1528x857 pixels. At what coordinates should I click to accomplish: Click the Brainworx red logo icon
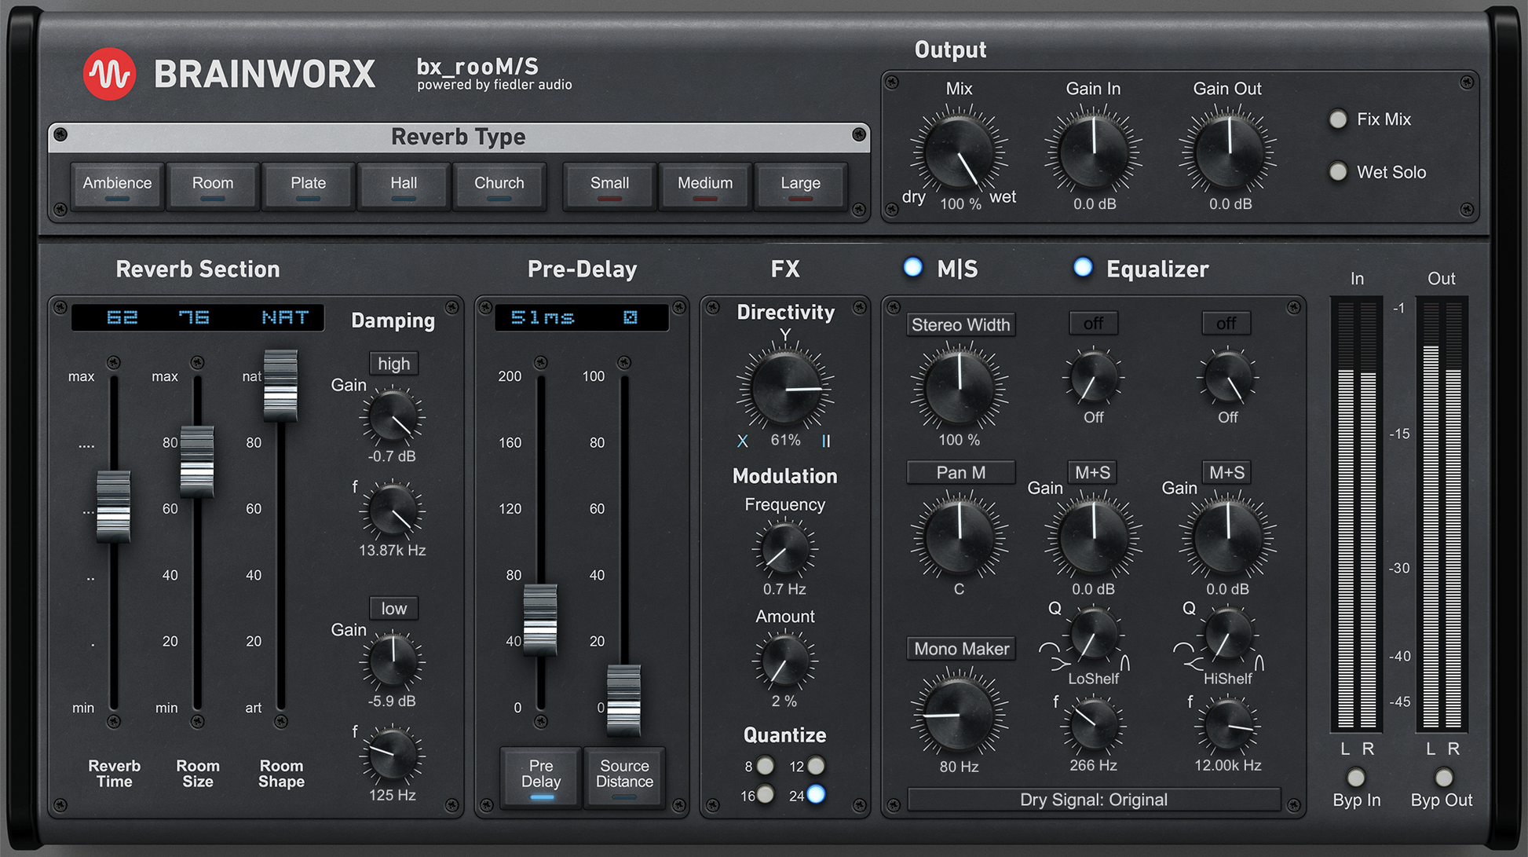point(109,75)
